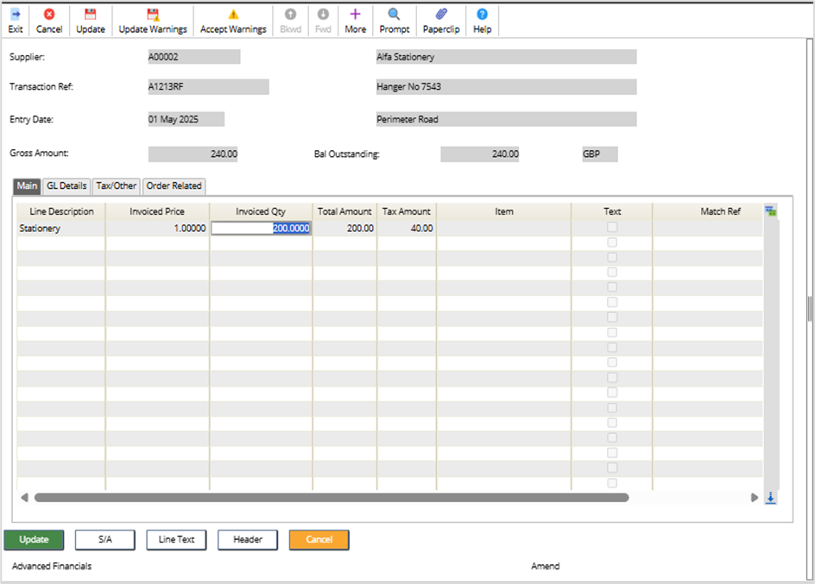
Task: Click the red Cancel toolbar icon
Action: click(x=49, y=15)
